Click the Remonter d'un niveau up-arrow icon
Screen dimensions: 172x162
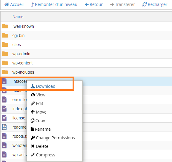[32, 4]
